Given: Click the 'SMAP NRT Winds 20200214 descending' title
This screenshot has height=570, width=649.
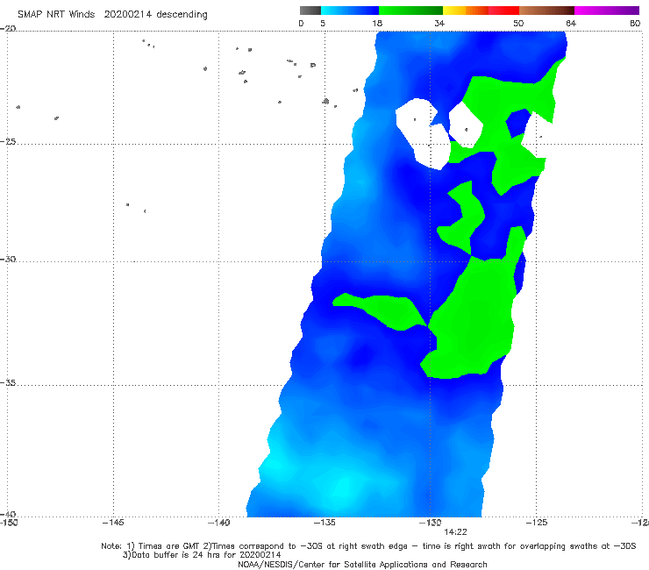Looking at the screenshot, I should coord(112,14).
